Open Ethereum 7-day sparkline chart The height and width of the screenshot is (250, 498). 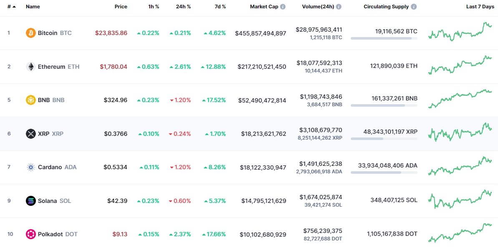460,65
